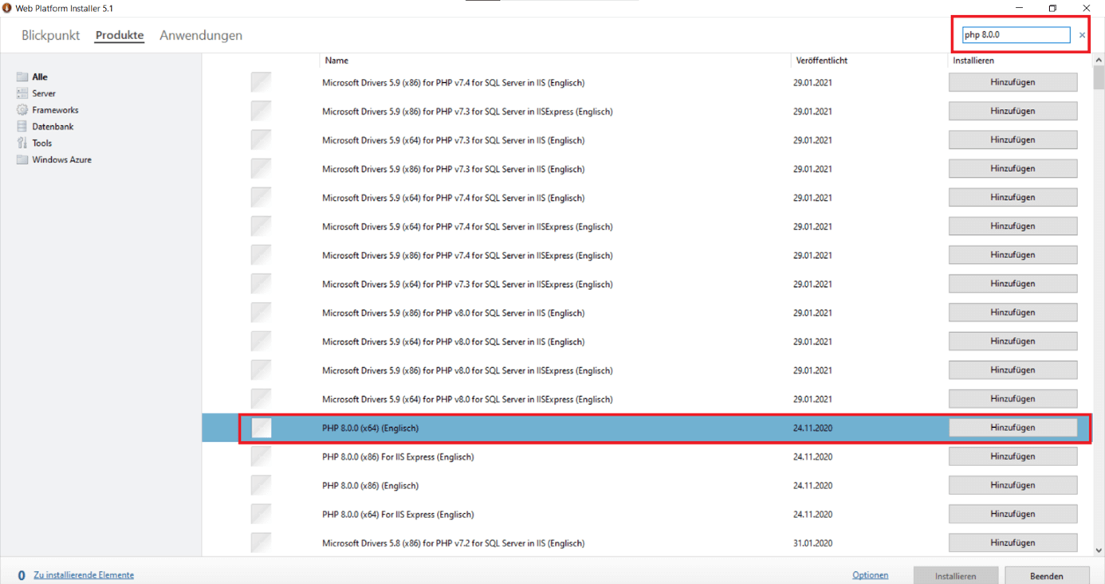This screenshot has height=584, width=1105.
Task: Sort by the Name column header
Action: (336, 61)
